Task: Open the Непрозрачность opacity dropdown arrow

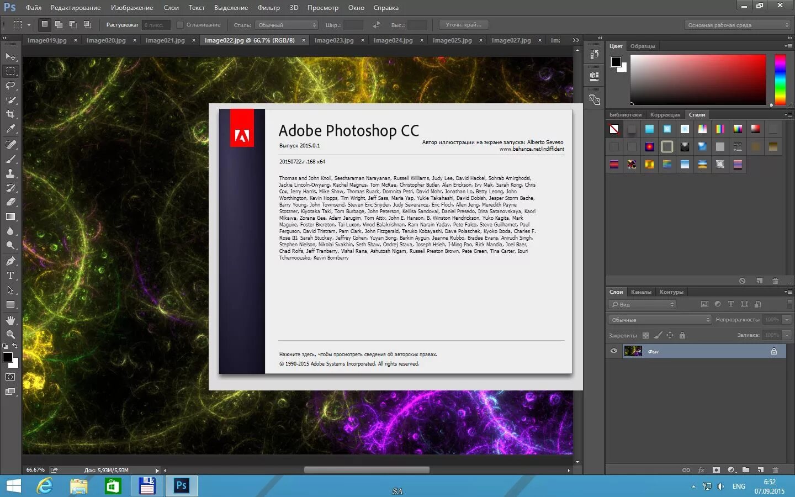Action: click(787, 320)
